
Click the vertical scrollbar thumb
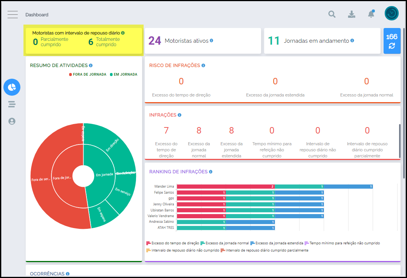399,141
